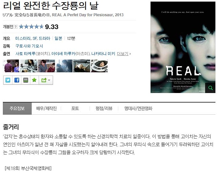Screen dimensions: 217x179
Task: Click the 개봉전 question mark help icon
Action: 16,27
